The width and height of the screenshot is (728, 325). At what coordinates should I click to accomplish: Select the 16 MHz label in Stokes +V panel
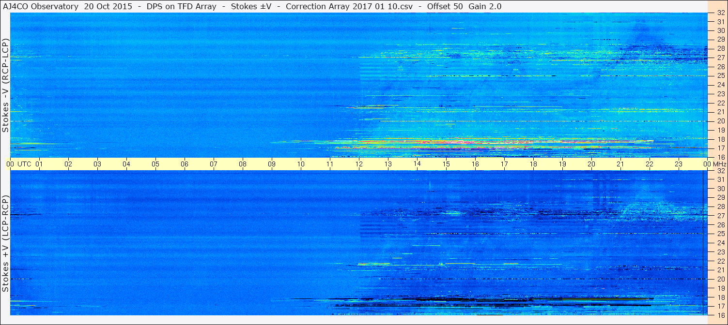click(720, 315)
